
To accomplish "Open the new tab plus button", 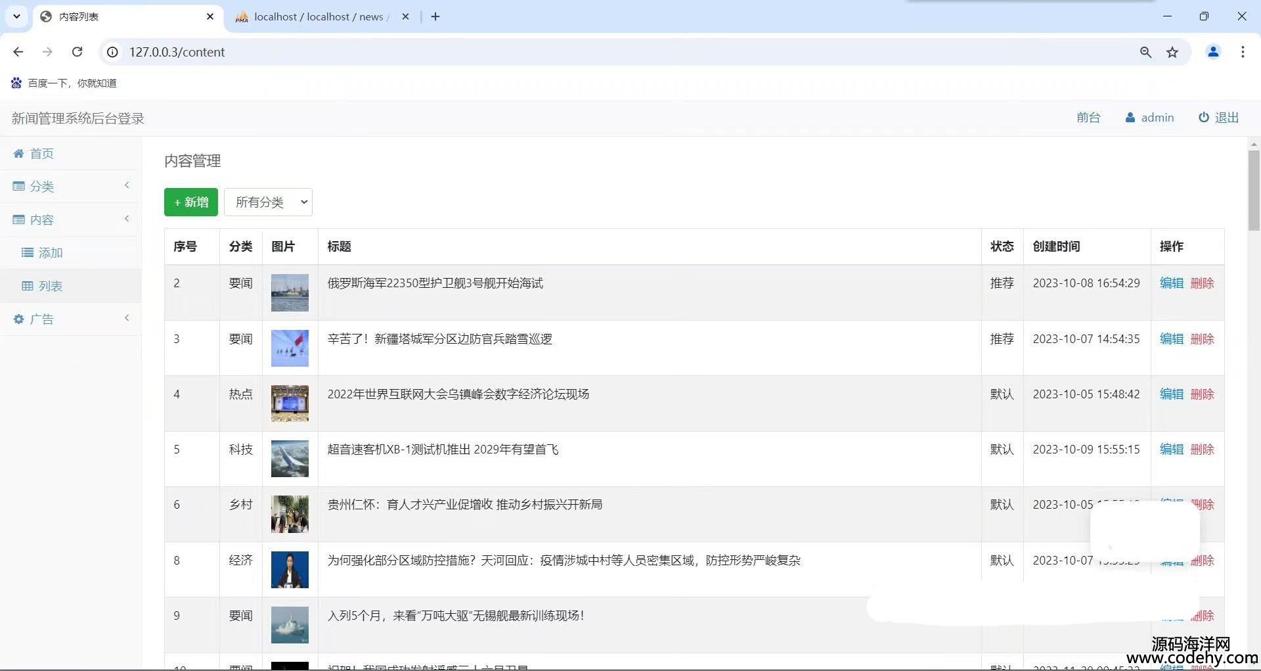I will 435,16.
